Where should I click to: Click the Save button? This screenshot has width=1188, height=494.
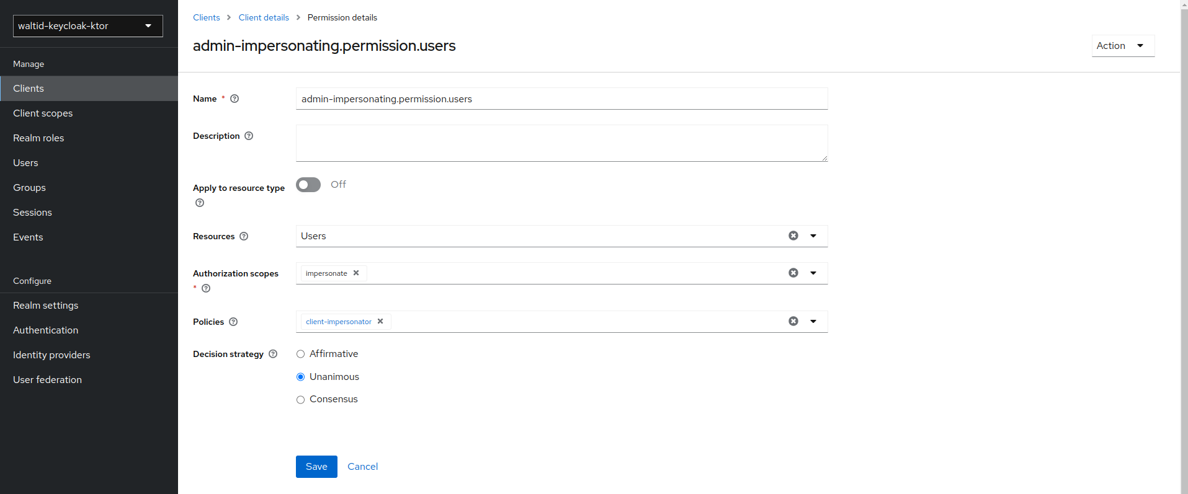pyautogui.click(x=316, y=467)
